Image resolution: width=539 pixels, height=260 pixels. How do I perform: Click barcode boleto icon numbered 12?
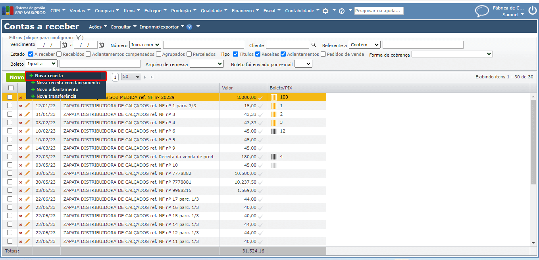point(274,131)
